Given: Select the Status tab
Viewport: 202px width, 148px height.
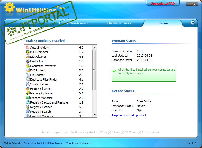Looking at the screenshot, I should pyautogui.click(x=162, y=23).
